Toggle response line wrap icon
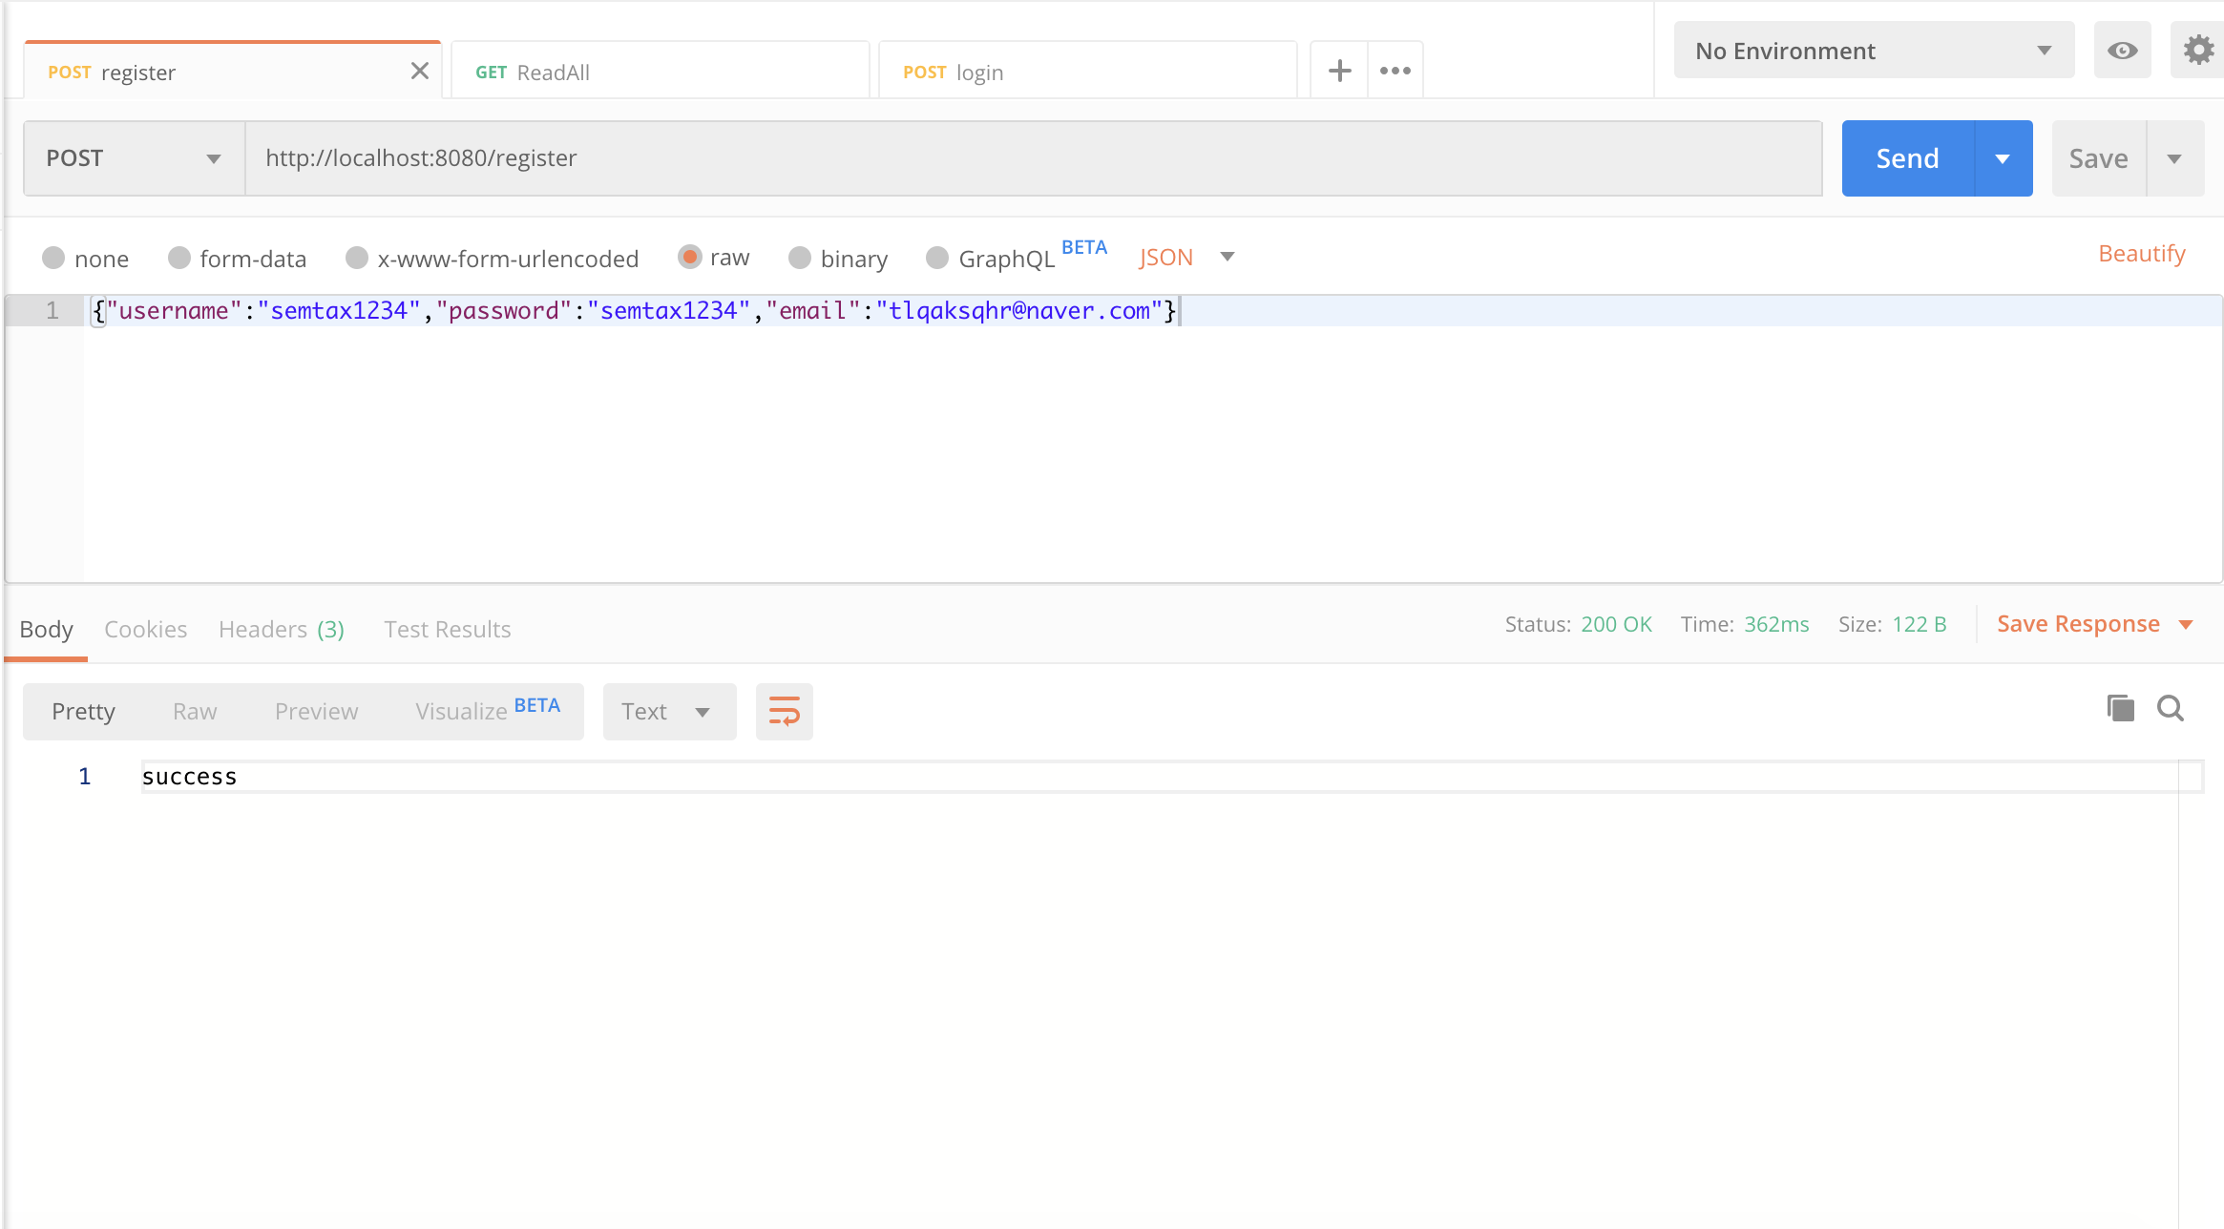The height and width of the screenshot is (1229, 2224). pyautogui.click(x=784, y=712)
